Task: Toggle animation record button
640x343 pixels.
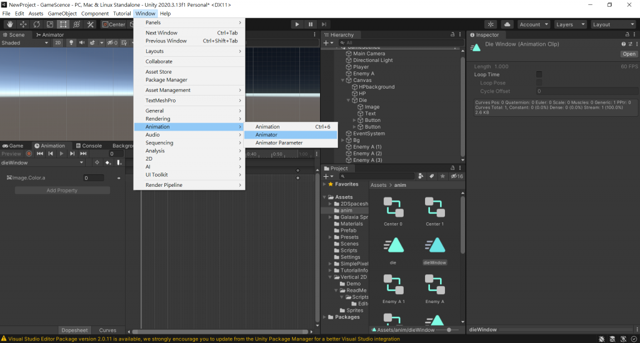Action: [x=29, y=154]
